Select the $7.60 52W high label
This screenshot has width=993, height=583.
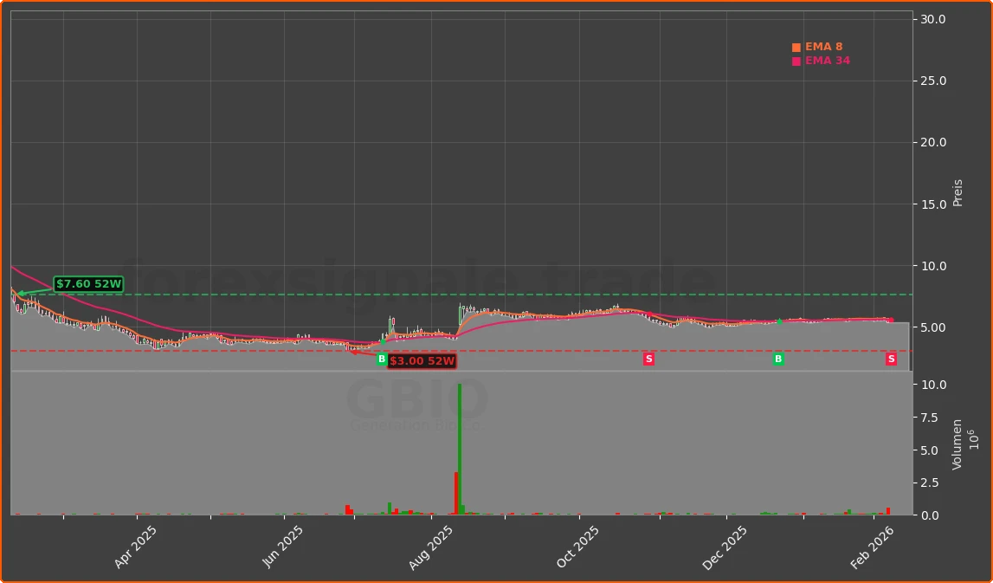pos(87,283)
